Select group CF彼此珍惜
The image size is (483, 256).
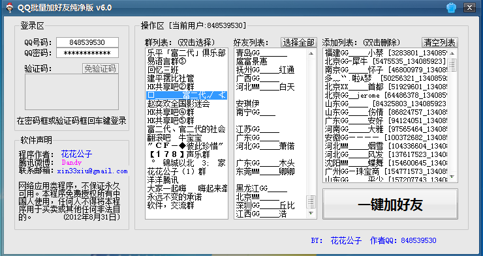187,146
